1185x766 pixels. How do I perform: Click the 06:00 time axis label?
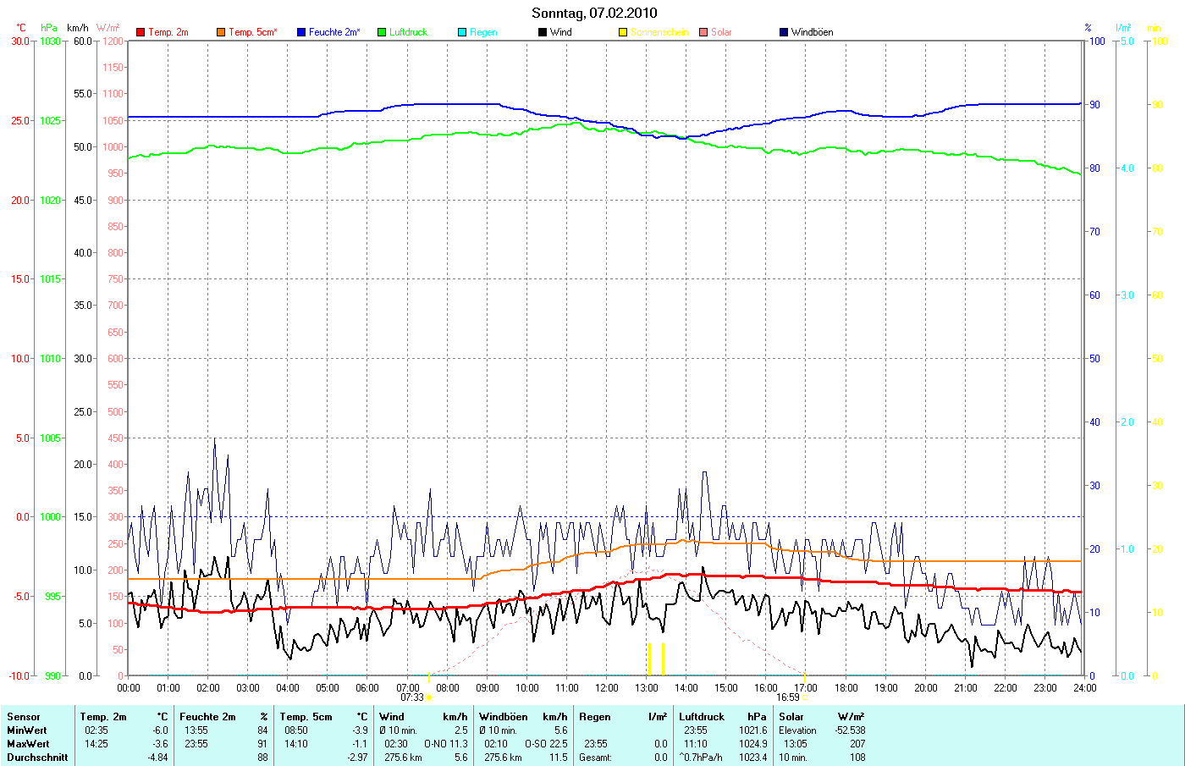click(367, 687)
